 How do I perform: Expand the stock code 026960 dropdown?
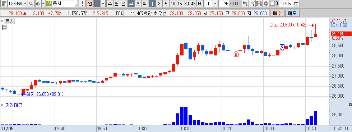point(26,4)
